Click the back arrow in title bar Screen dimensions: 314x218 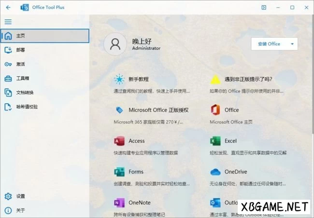coord(8,7)
